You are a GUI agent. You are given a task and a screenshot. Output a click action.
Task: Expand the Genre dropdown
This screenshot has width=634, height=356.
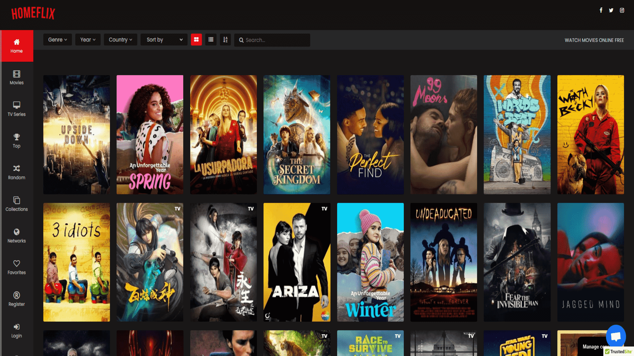point(57,40)
